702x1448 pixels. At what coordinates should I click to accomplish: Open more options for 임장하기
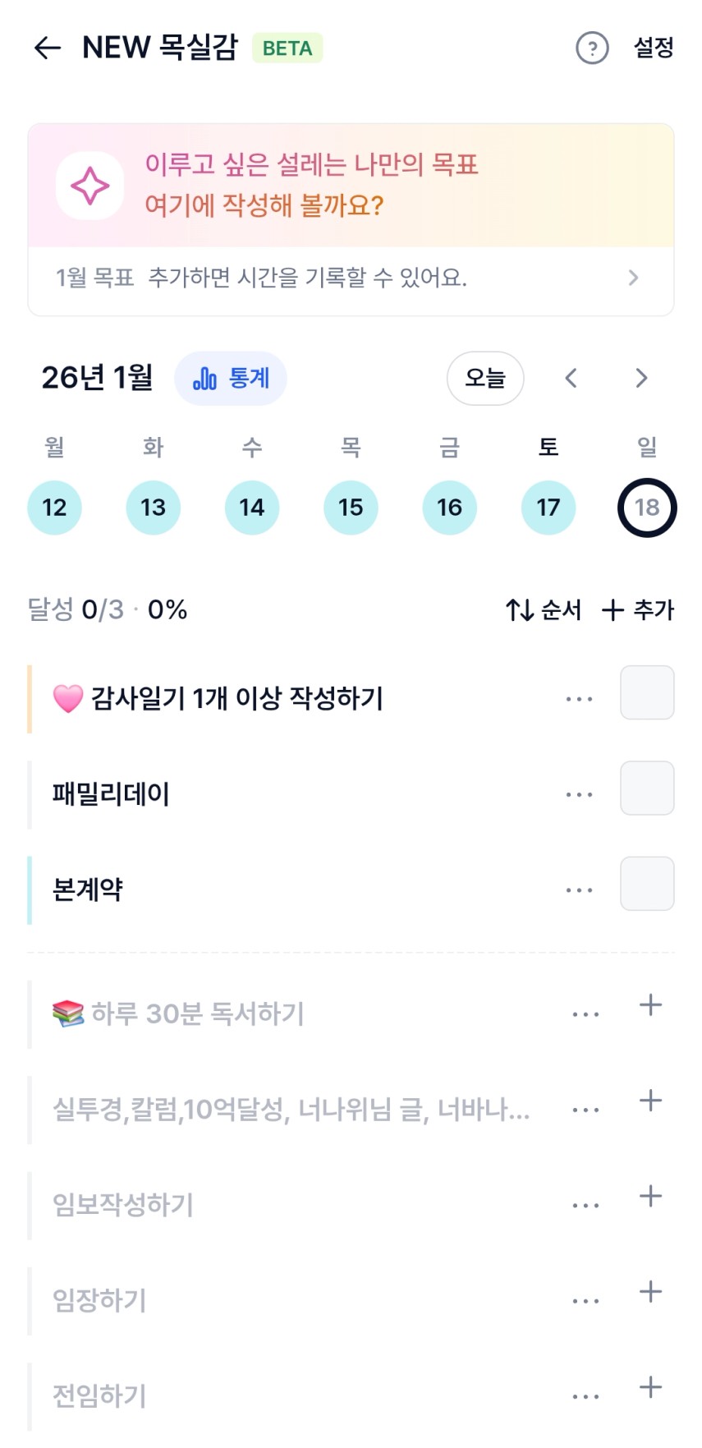click(585, 1301)
